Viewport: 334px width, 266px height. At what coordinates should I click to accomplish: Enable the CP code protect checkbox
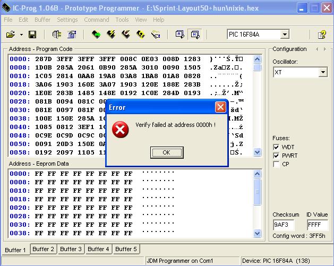(276, 164)
